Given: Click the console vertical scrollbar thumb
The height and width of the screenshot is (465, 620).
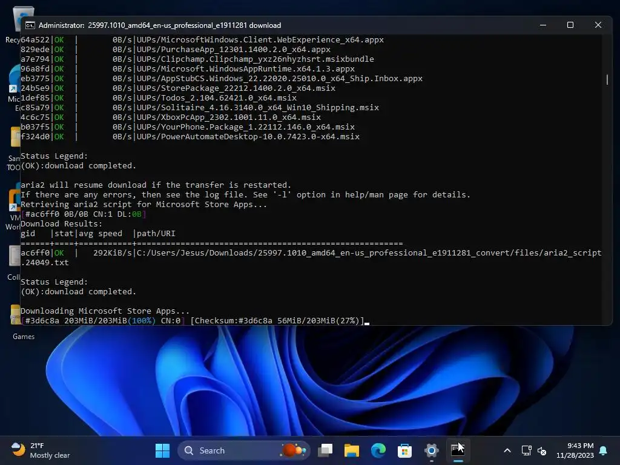Looking at the screenshot, I should pyautogui.click(x=607, y=79).
